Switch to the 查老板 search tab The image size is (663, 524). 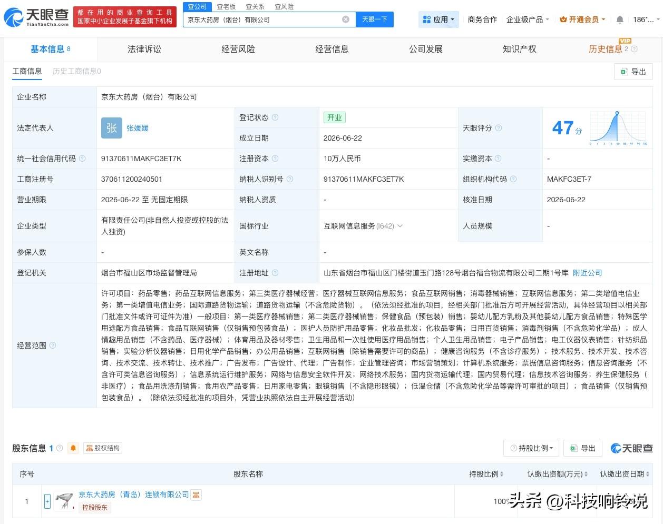coord(226,7)
